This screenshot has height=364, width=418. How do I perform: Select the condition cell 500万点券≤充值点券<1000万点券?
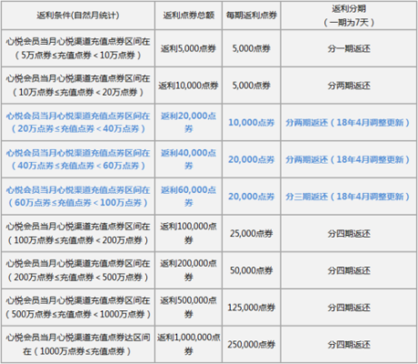tap(78, 308)
